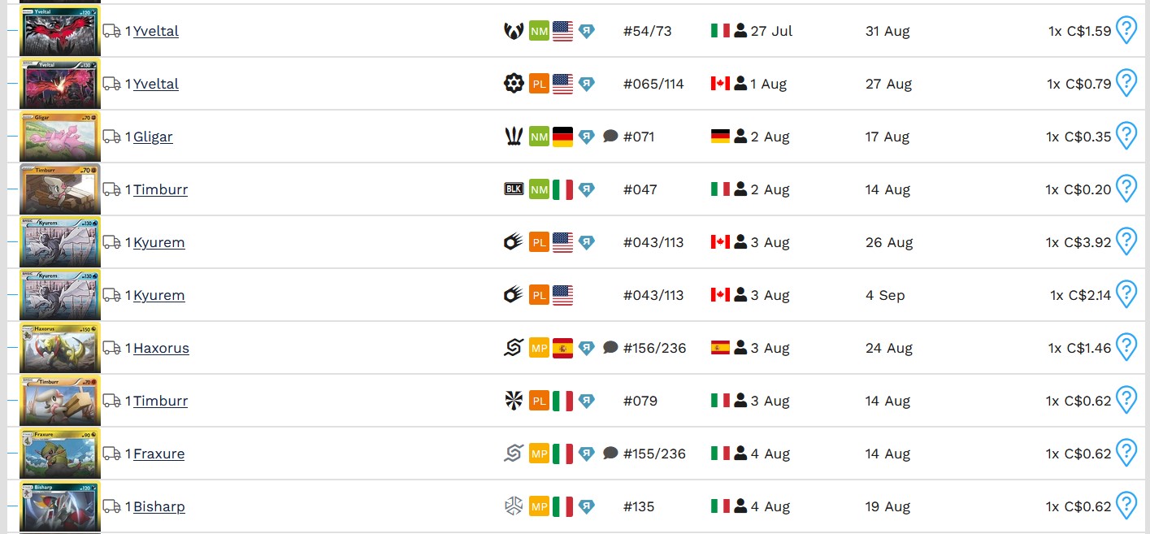Image resolution: width=1150 pixels, height=534 pixels.
Task: Click the Timburr #079 card thumbnail
Action: tap(60, 401)
